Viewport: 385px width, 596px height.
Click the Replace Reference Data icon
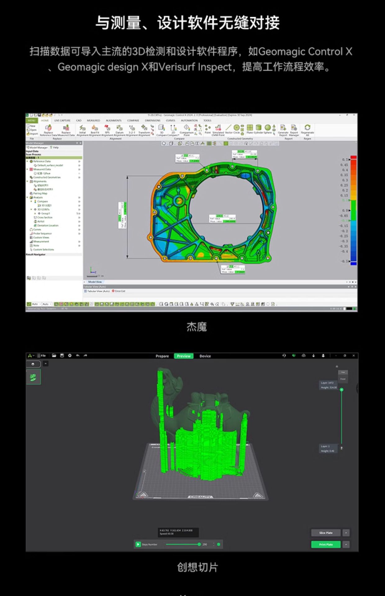pyautogui.click(x=48, y=128)
